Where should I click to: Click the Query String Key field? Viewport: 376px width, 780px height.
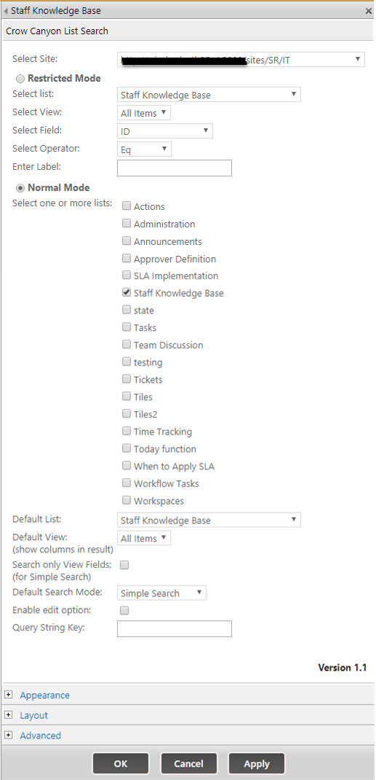click(175, 629)
